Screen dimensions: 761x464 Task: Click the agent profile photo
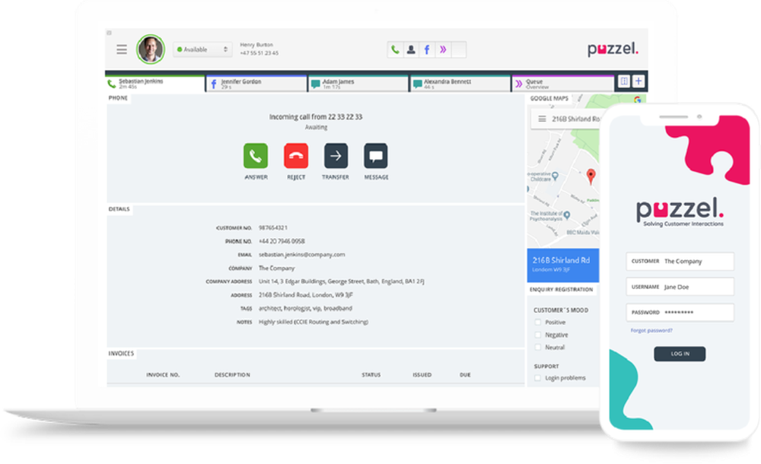151,49
